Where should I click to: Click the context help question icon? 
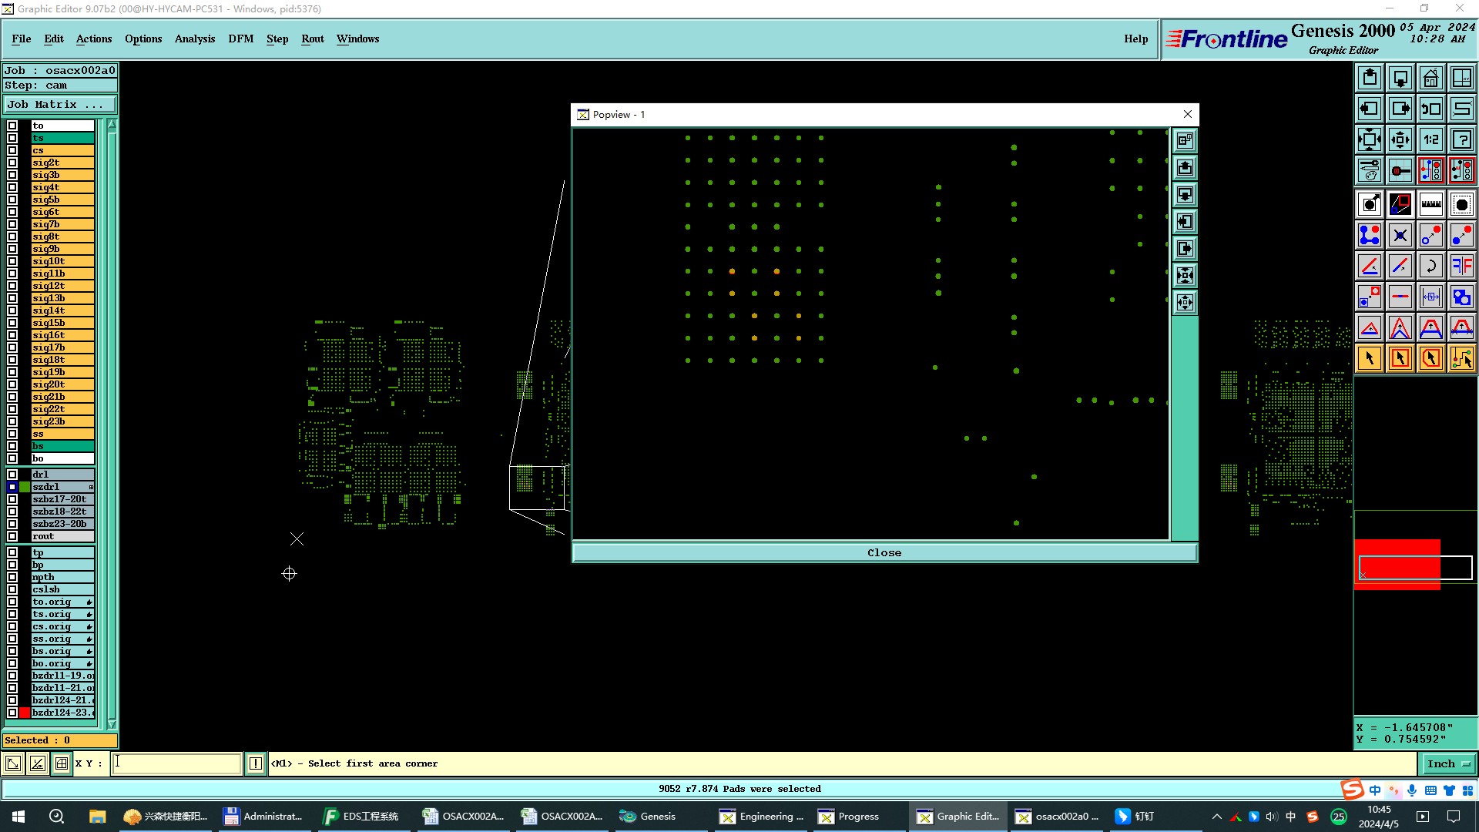pyautogui.click(x=1461, y=139)
